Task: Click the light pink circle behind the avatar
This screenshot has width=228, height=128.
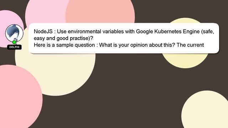Action: coord(6,17)
